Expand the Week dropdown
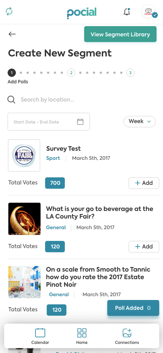This screenshot has height=353, width=163. point(139,122)
